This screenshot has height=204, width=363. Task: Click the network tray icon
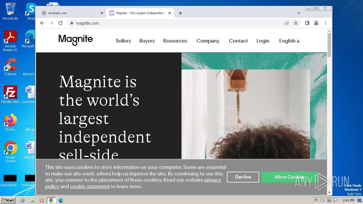[329, 200]
